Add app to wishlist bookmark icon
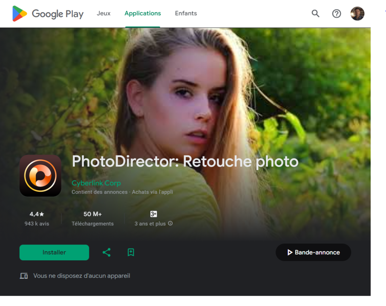 pos(131,252)
